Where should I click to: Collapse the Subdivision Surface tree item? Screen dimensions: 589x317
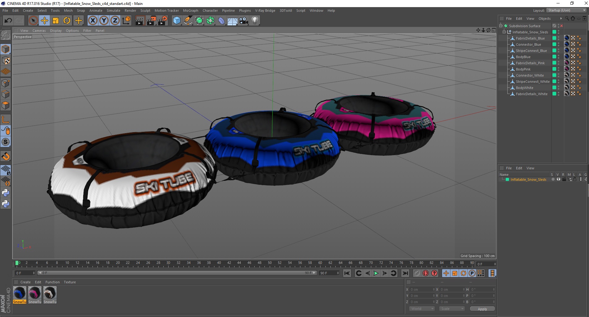[x=501, y=26]
